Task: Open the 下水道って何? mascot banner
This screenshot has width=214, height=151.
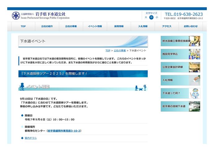Action: click(x=180, y=93)
